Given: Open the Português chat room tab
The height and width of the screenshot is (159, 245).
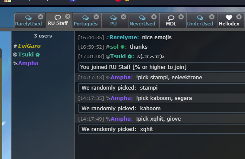Looking at the screenshot, I should click(86, 21).
